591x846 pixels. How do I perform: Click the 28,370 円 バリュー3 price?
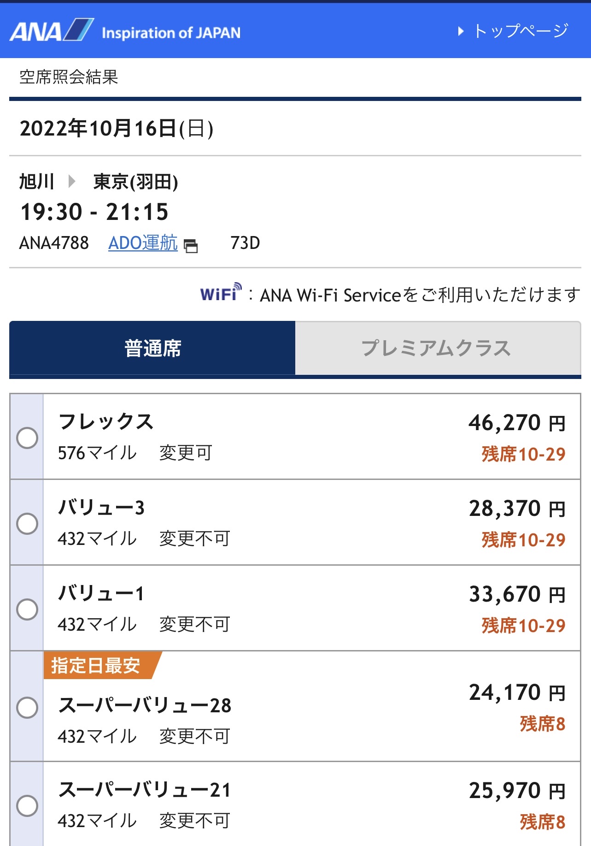pyautogui.click(x=516, y=509)
